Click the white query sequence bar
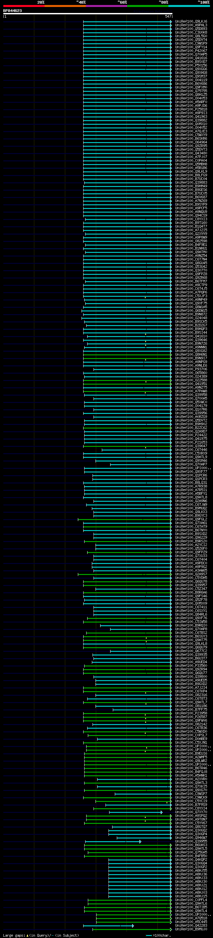Viewport: 213px width, 938px height. pos(88,13)
